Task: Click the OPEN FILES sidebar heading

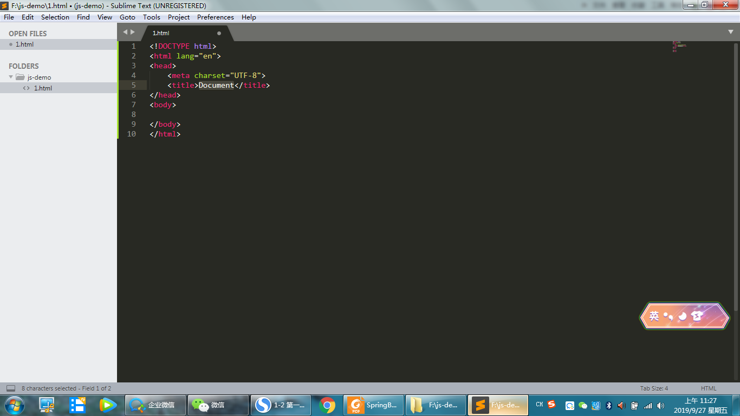Action: pyautogui.click(x=28, y=34)
